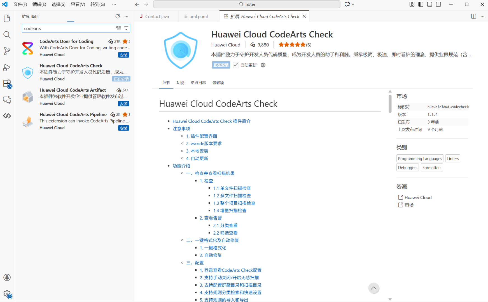Image resolution: width=488 pixels, height=302 pixels.
Task: Open the 编辑(E) menu
Action: point(39,4)
